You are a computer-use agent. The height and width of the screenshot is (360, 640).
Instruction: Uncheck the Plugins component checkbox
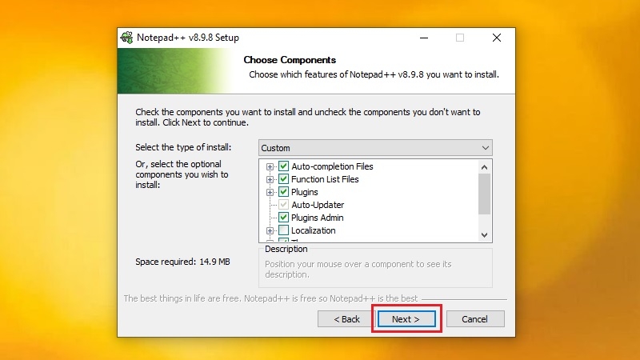tap(283, 192)
